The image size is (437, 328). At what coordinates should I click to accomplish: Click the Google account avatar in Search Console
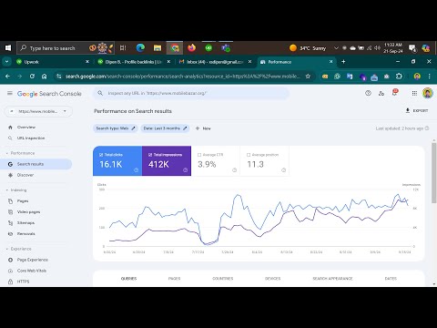pyautogui.click(x=428, y=93)
